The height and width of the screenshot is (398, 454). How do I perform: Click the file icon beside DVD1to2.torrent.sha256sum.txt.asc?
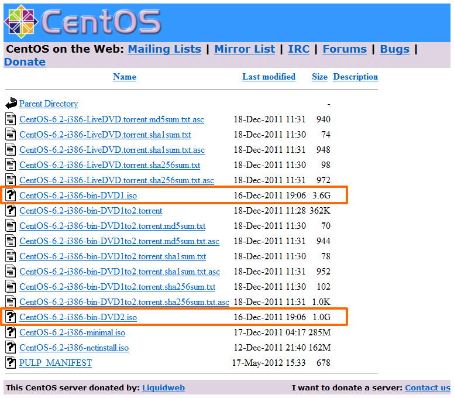(x=11, y=301)
